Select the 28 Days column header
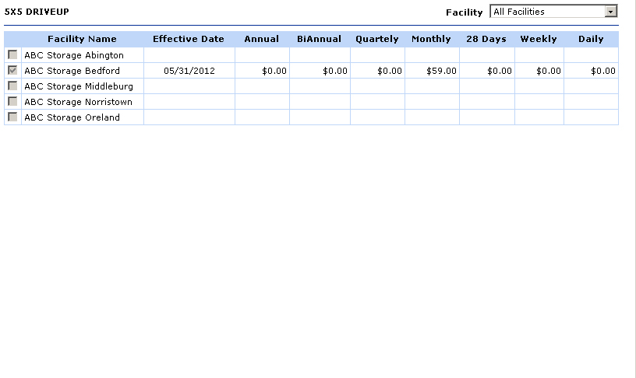636x378 pixels. pyautogui.click(x=486, y=39)
